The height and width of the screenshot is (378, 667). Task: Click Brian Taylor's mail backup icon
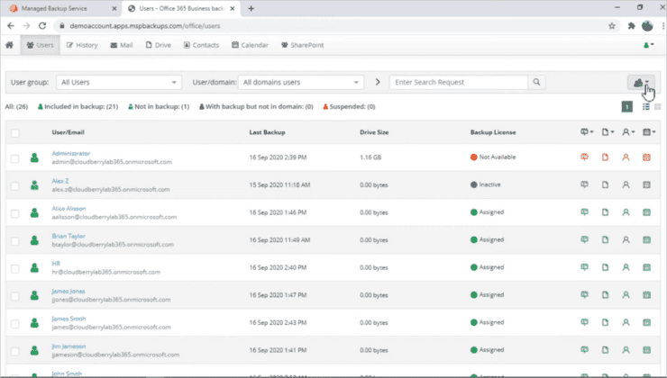[x=584, y=239]
